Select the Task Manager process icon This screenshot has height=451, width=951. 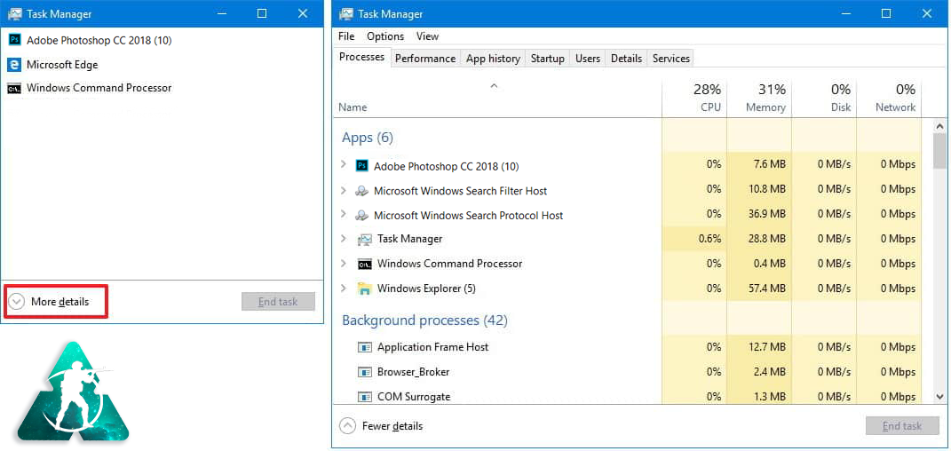(x=364, y=239)
